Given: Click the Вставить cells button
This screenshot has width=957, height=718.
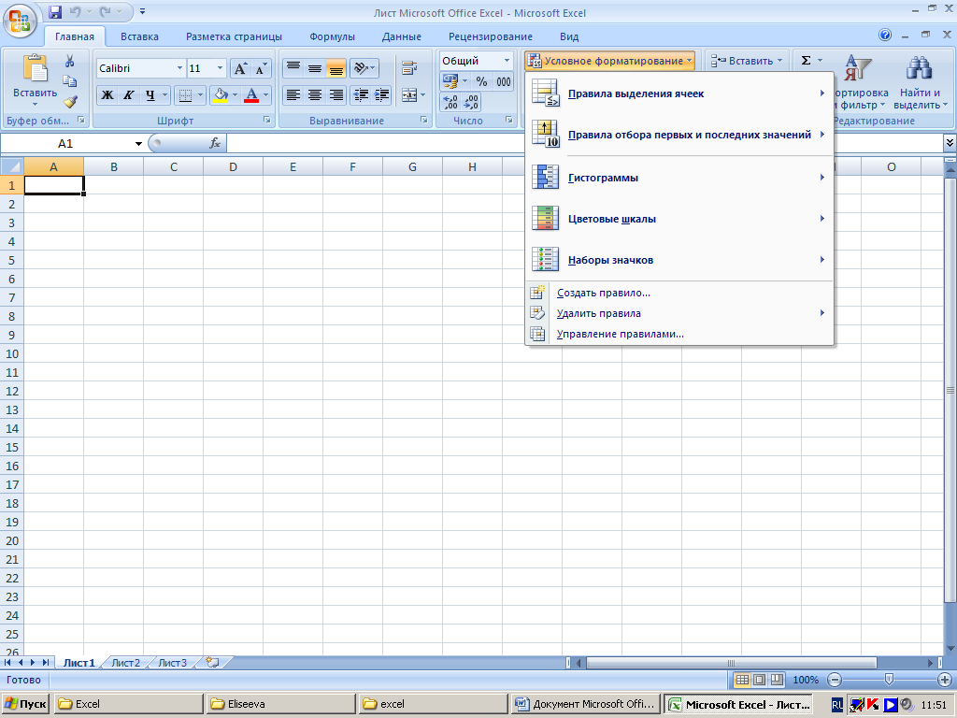Looking at the screenshot, I should click(x=747, y=61).
